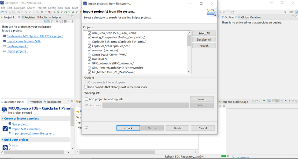Click the new note icon in Heap and Stack toolbar
Image resolution: width=298 pixels, height=159 pixels.
[x=260, y=101]
